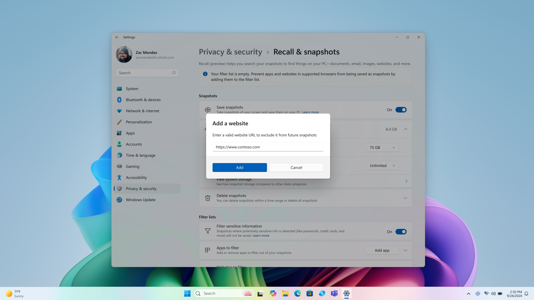Toggle Save snapshots on/off switch

click(401, 109)
